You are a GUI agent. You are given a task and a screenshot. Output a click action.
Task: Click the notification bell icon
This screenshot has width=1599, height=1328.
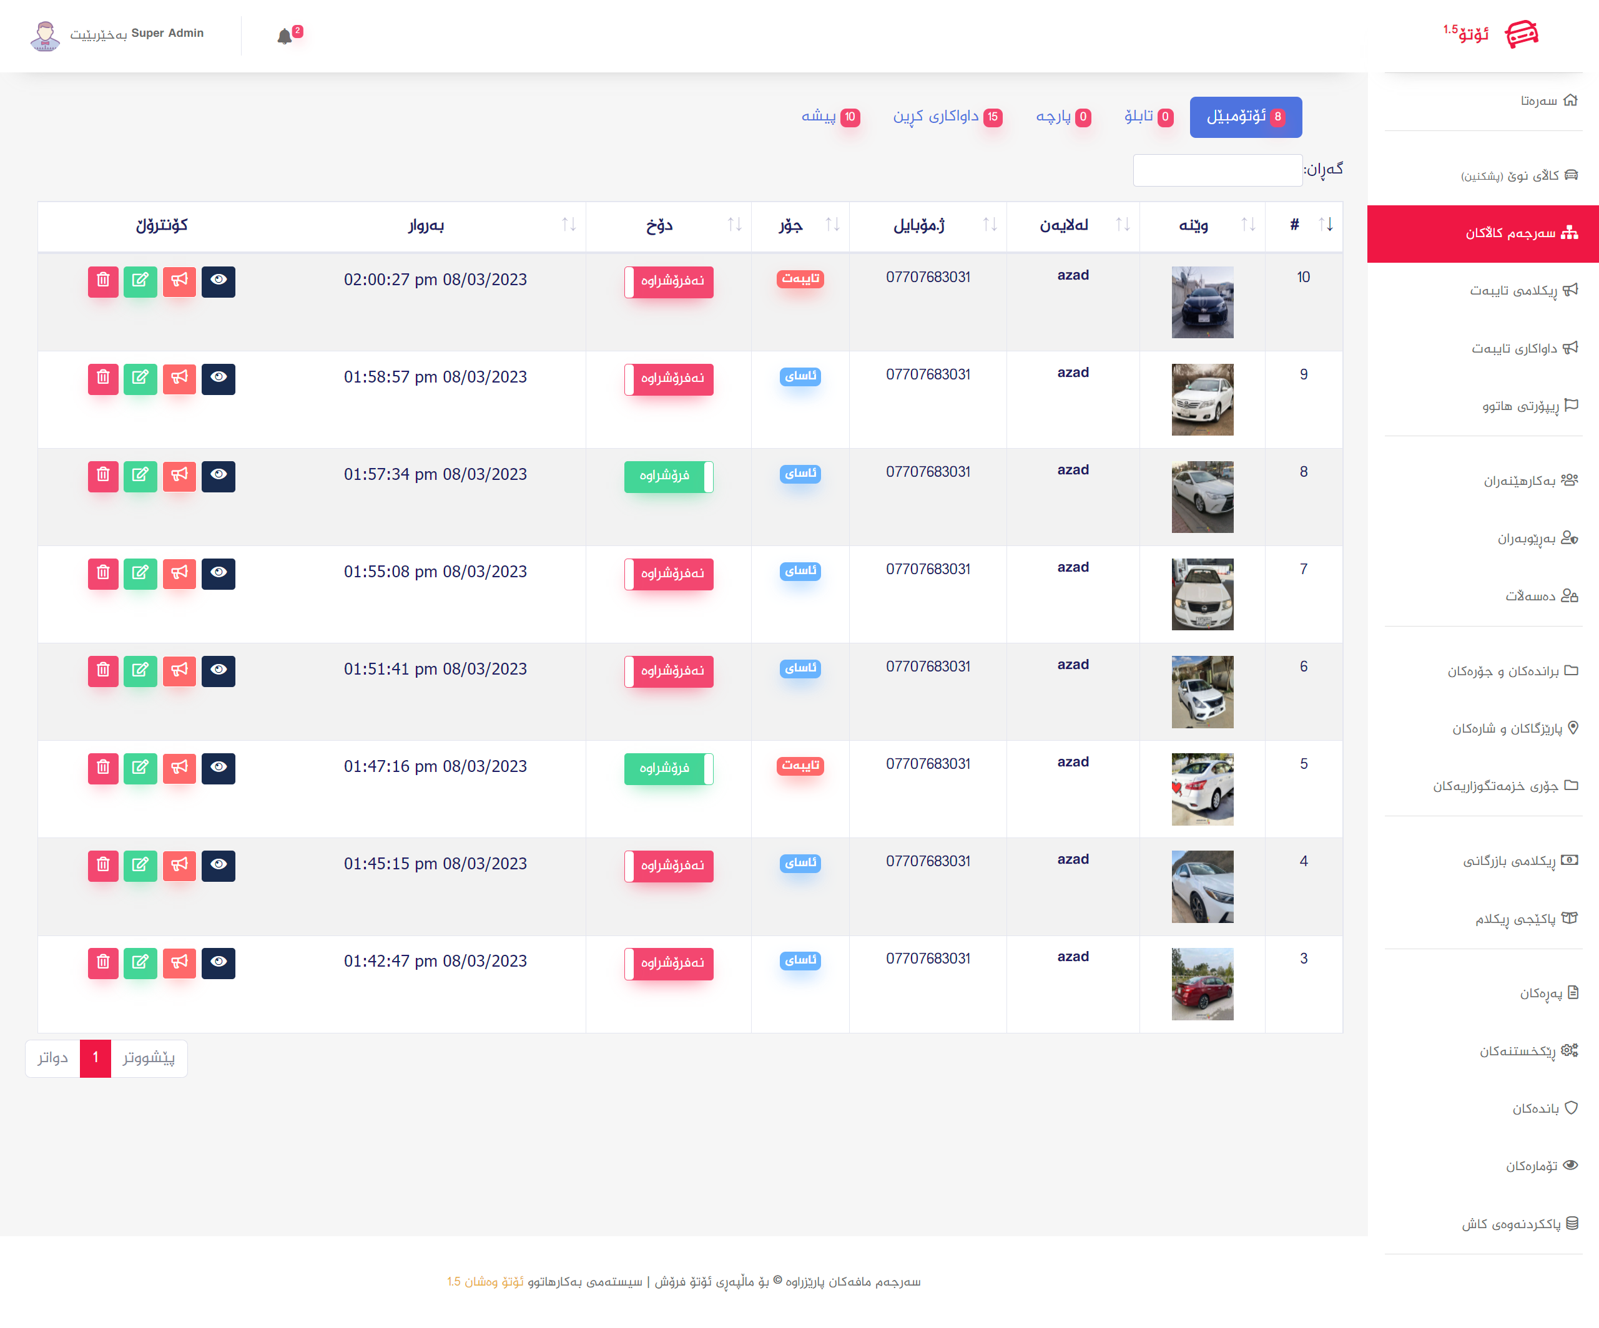pos(285,37)
